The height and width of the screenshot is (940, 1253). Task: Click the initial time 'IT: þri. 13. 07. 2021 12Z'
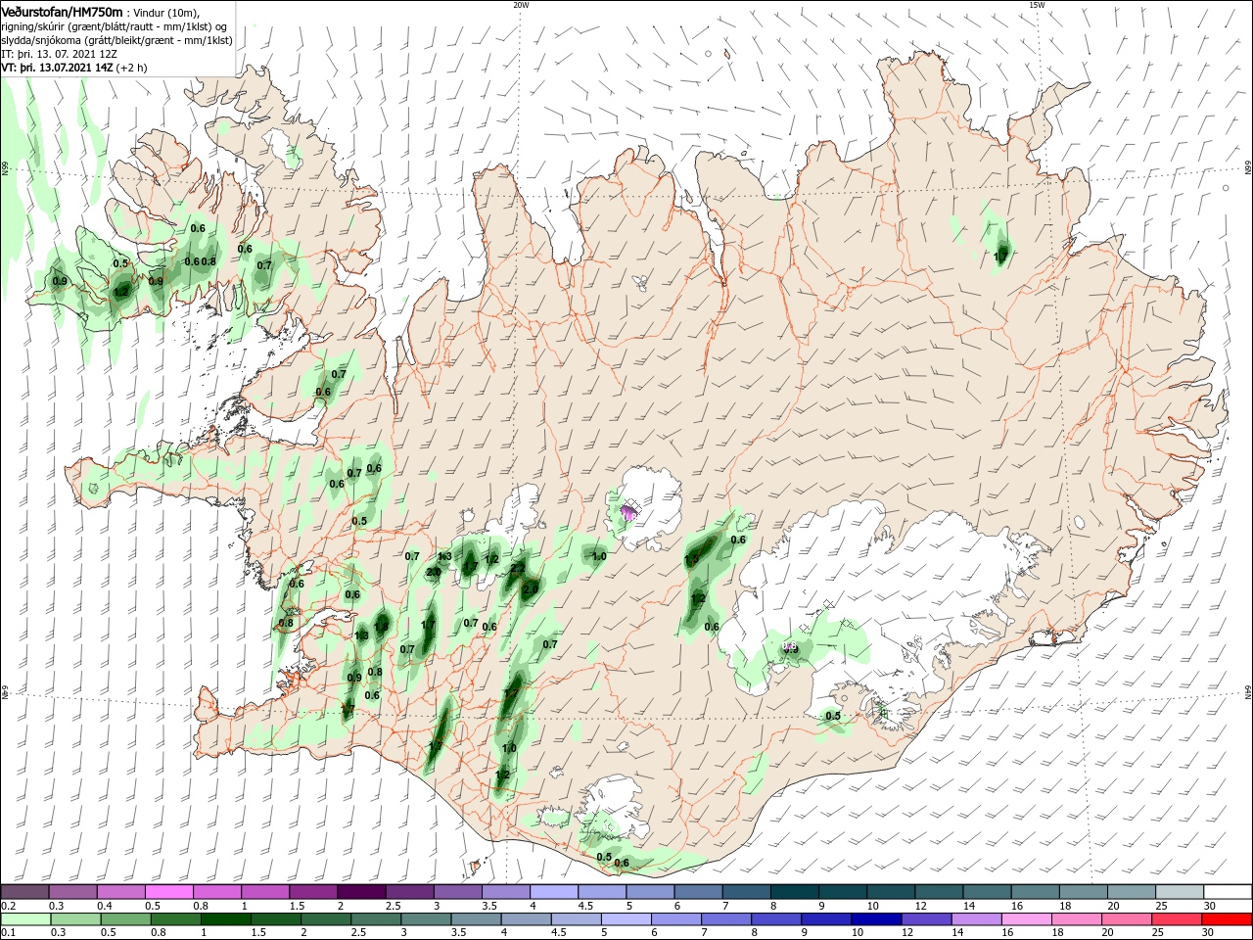point(60,54)
